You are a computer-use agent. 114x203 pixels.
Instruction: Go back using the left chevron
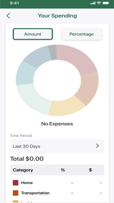[8, 16]
